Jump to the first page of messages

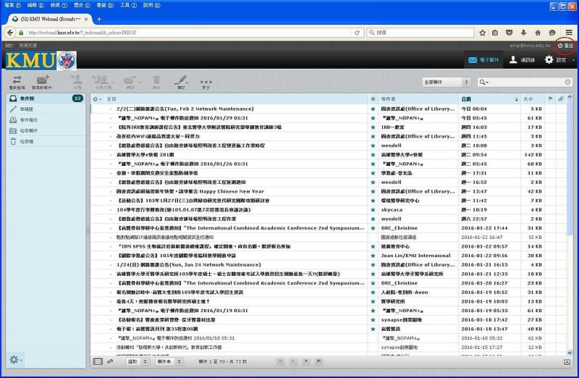coord(280,361)
